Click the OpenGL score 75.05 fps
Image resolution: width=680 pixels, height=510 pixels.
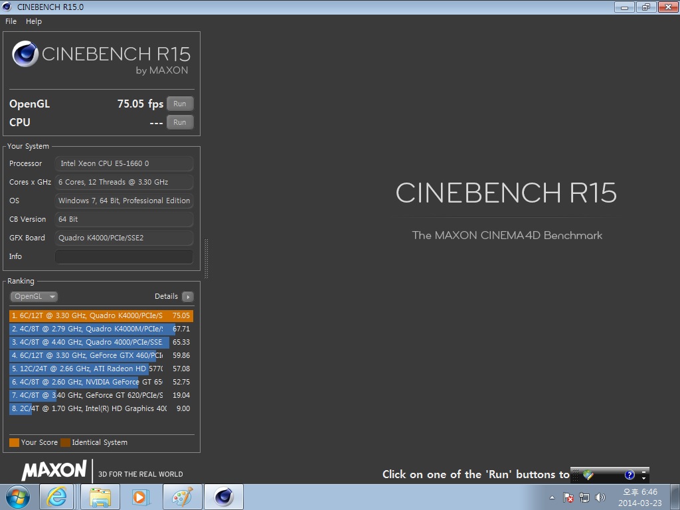[140, 104]
